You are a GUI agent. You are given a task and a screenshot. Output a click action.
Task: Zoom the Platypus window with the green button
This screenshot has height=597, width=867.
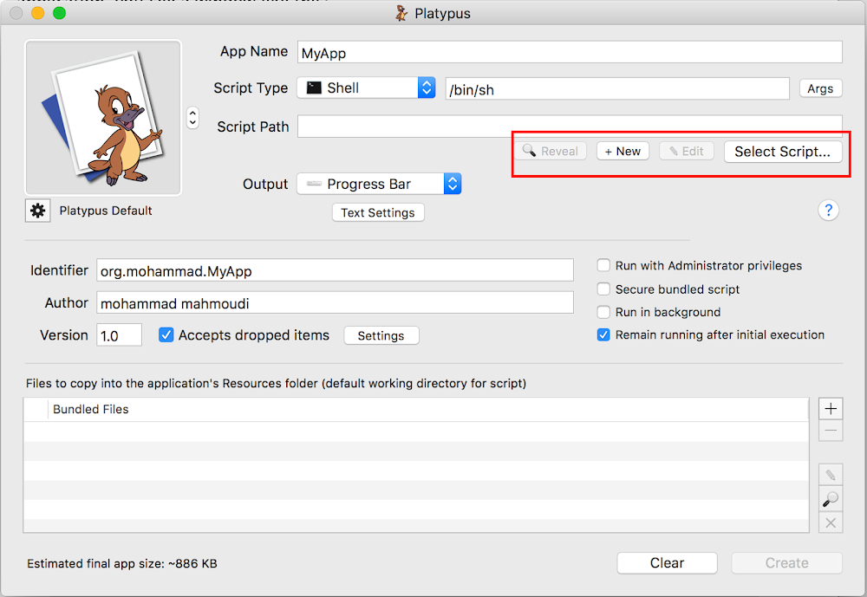[59, 13]
